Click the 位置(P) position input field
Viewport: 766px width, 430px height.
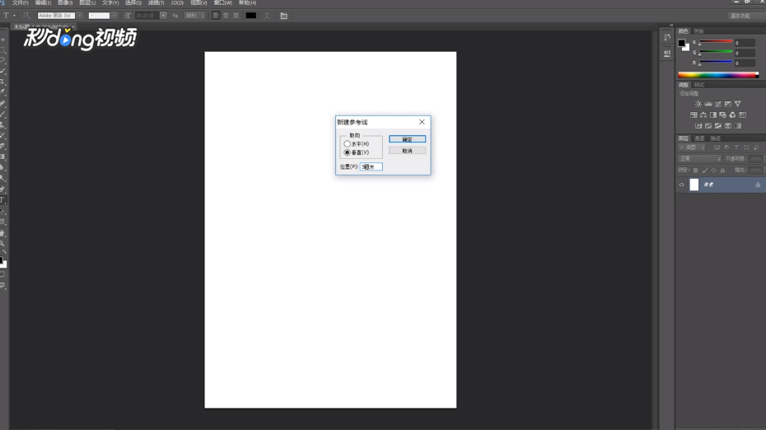pos(371,166)
